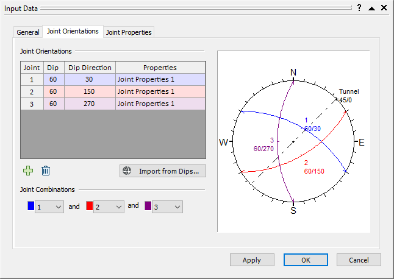Click Properties cell in joint 2 row
394x279 pixels.
160,91
